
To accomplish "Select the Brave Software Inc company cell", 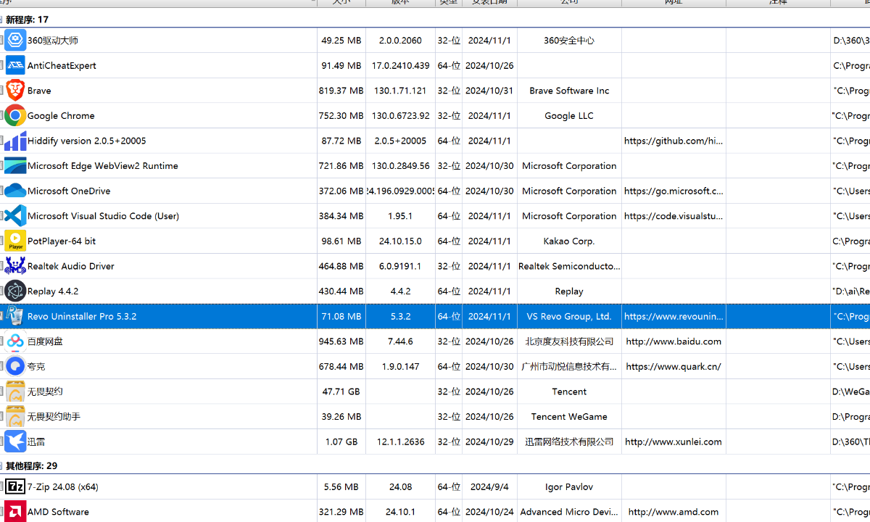I will click(569, 91).
